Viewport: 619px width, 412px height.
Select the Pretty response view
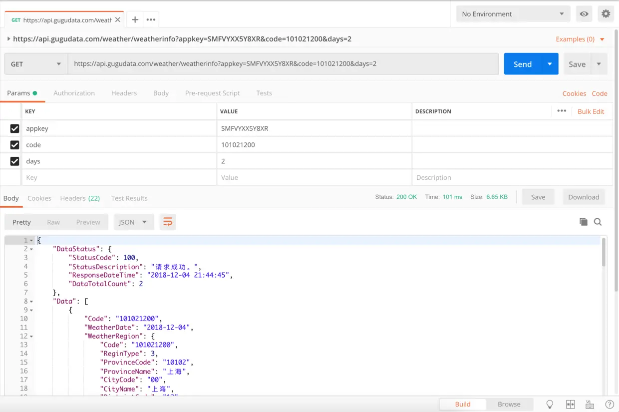pyautogui.click(x=21, y=222)
